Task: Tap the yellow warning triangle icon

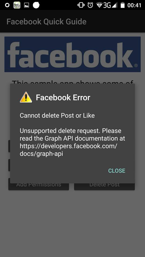Action: (x=26, y=97)
